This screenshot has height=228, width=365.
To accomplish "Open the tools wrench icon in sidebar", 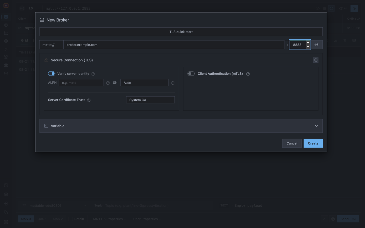I will [6, 57].
